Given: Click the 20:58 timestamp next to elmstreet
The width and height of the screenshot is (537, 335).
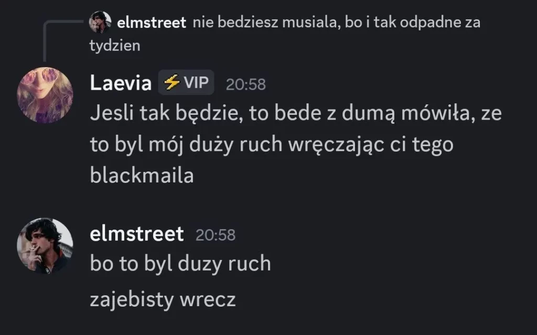Looking at the screenshot, I should click(216, 235).
